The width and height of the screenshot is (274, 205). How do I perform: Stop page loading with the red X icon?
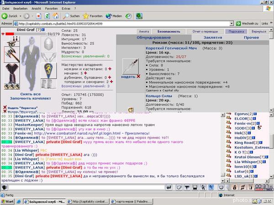pyautogui.click(x=39, y=16)
